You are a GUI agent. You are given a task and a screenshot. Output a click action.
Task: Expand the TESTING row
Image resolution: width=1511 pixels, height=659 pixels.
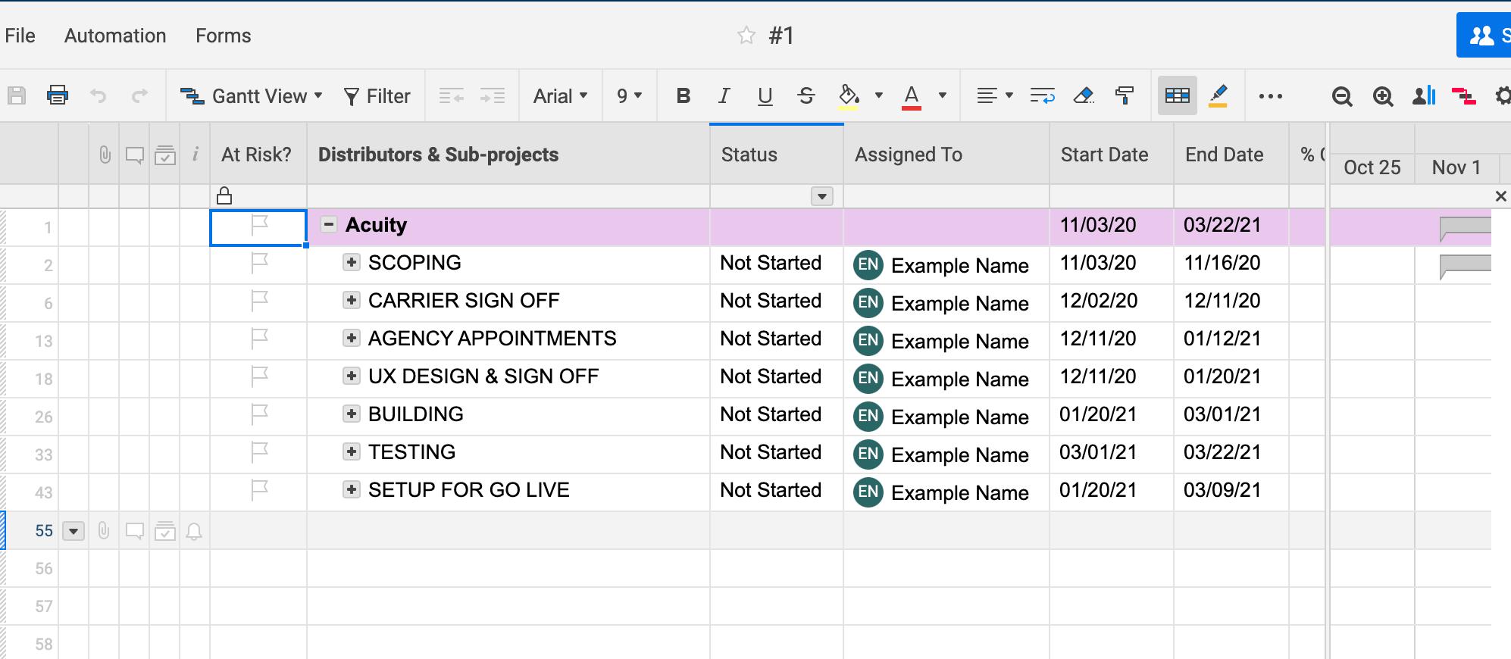351,451
